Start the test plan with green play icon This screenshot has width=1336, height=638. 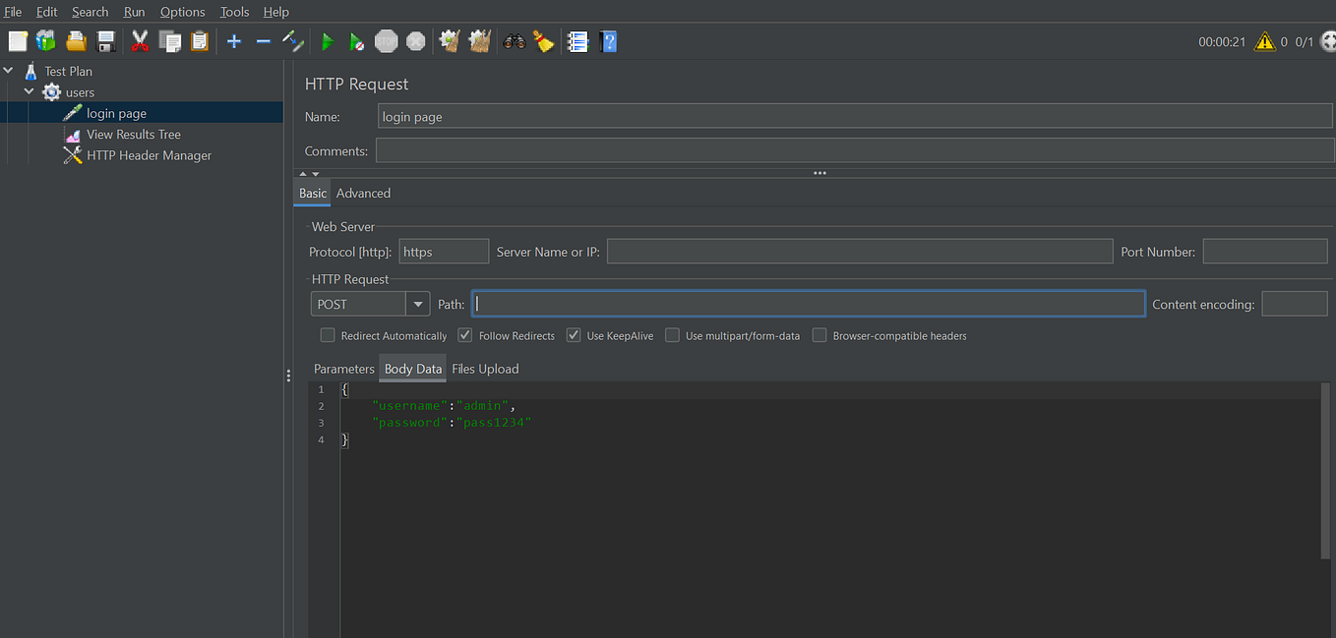(328, 40)
